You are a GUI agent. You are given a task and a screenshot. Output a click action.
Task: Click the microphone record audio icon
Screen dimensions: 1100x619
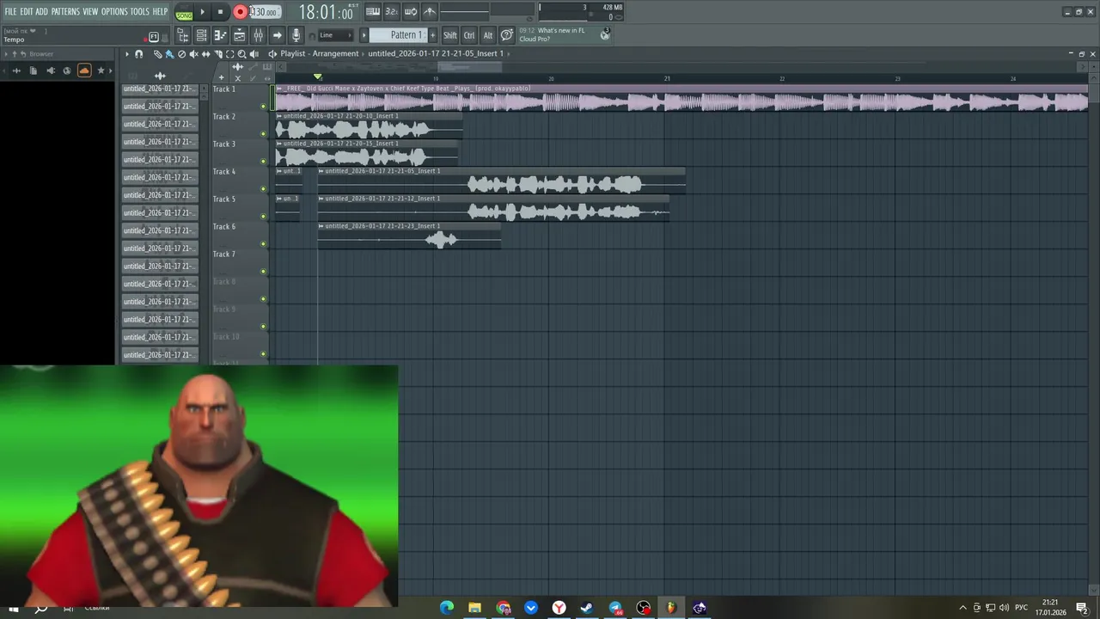click(296, 35)
